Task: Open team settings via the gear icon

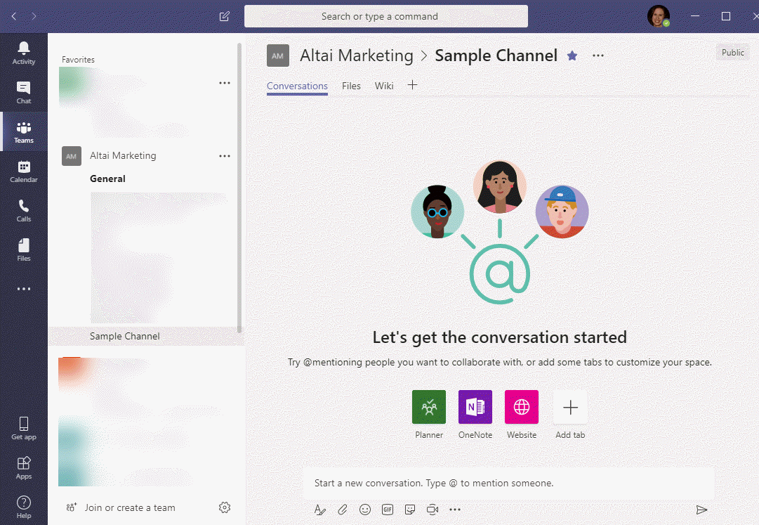Action: (x=224, y=507)
